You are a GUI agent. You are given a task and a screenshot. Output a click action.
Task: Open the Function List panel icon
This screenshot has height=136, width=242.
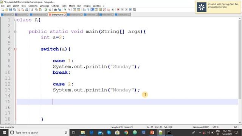tap(104, 9)
